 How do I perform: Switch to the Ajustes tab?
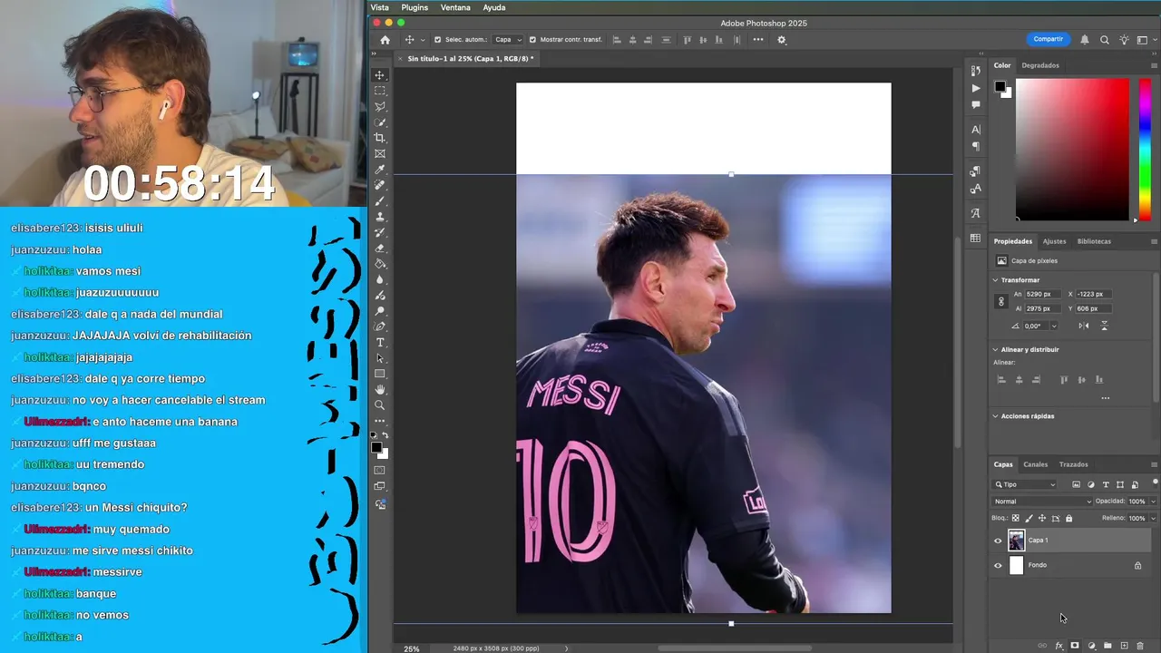click(x=1054, y=241)
